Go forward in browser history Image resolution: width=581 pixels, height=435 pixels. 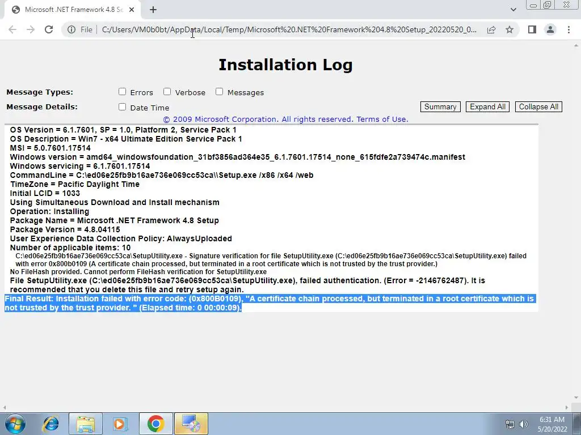31,29
